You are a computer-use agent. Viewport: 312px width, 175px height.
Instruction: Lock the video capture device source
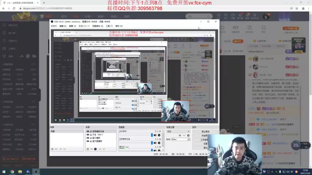(91, 131)
